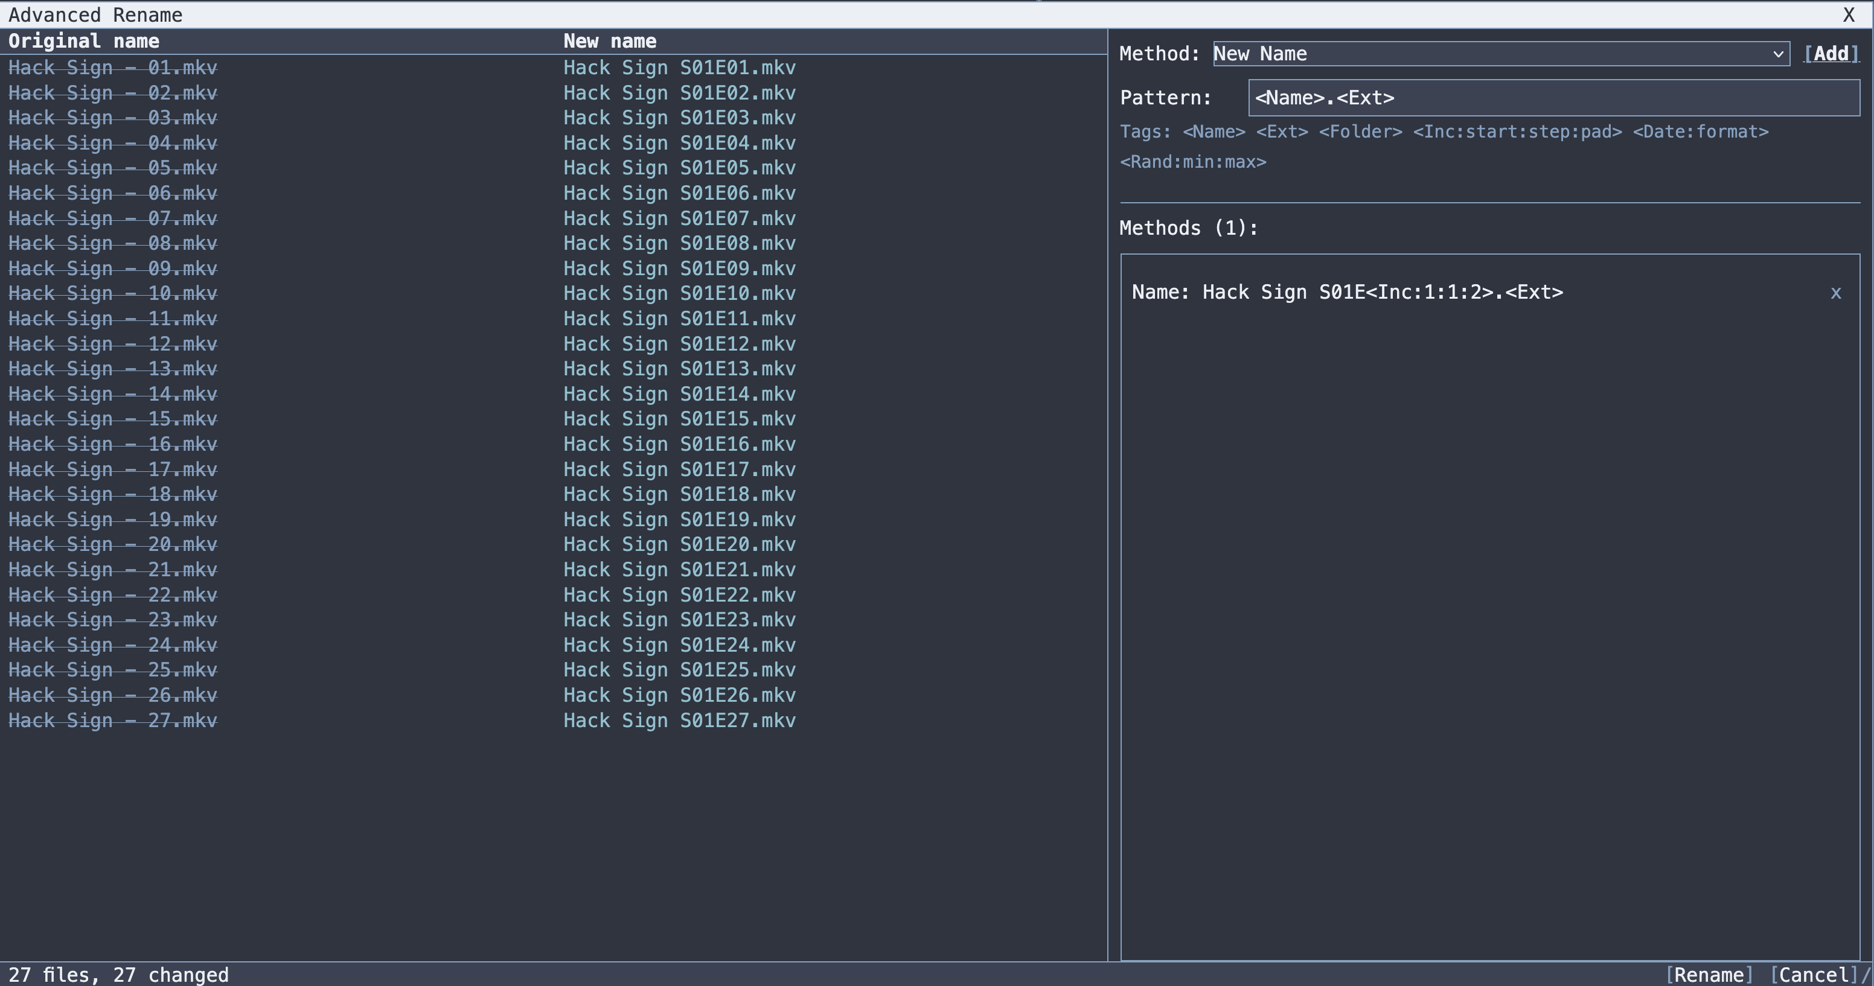Screen dimensions: 1874x986
Task: Select original file Hack Sign - 15.mkv
Action: click(x=113, y=419)
